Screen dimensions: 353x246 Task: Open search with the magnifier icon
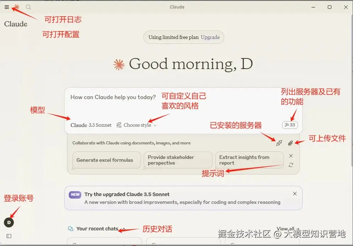tap(28, 7)
